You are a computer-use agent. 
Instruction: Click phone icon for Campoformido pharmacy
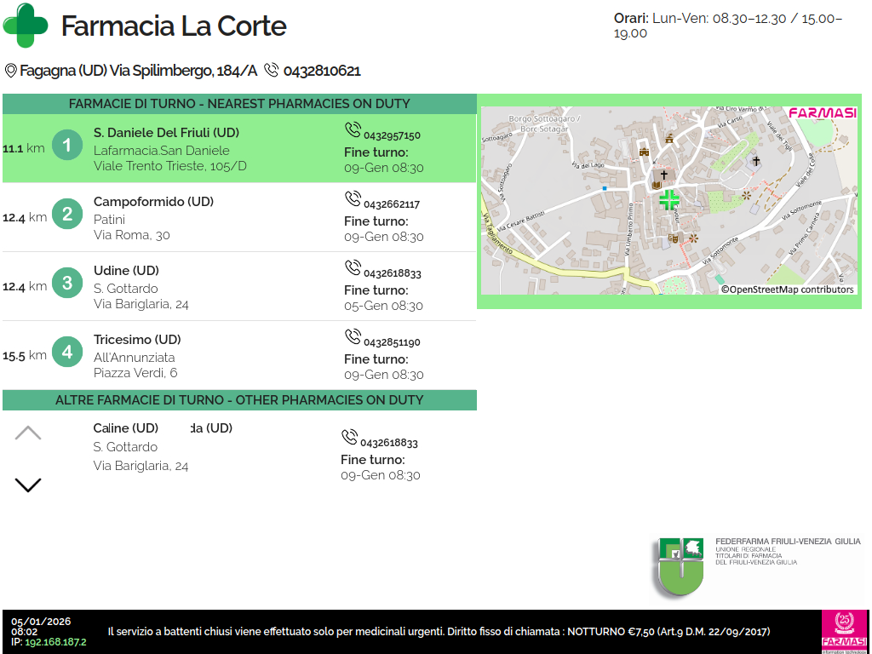click(353, 199)
